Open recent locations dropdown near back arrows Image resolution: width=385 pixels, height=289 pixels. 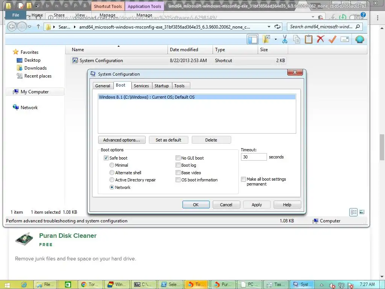tap(29, 27)
